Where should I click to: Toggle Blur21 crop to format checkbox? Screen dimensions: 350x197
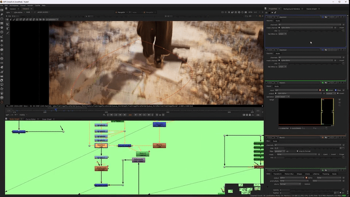tap(297, 151)
